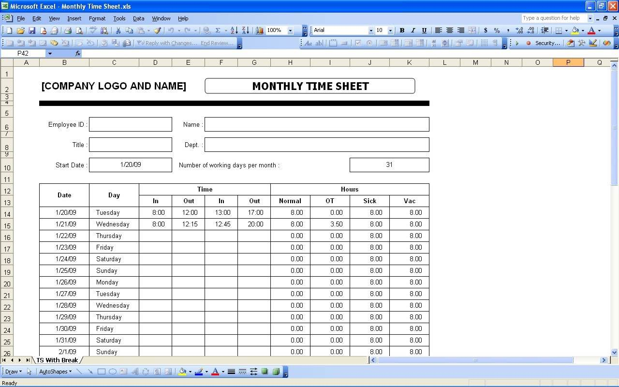Toggle bold formatting
This screenshot has height=387, width=619.
tap(402, 30)
